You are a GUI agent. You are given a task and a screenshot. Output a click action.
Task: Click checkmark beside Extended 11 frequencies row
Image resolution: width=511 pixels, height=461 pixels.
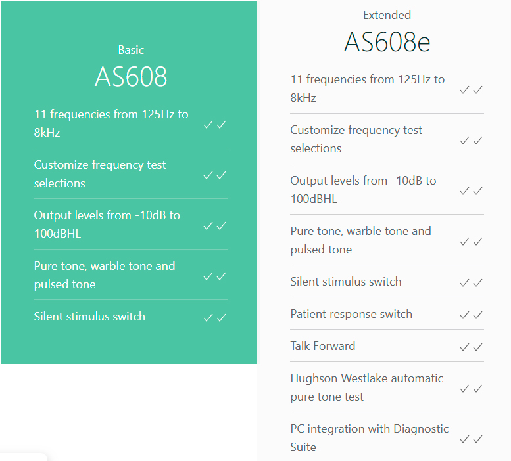click(x=471, y=89)
